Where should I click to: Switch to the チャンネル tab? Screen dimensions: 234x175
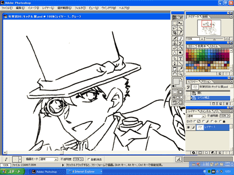coord(206,111)
